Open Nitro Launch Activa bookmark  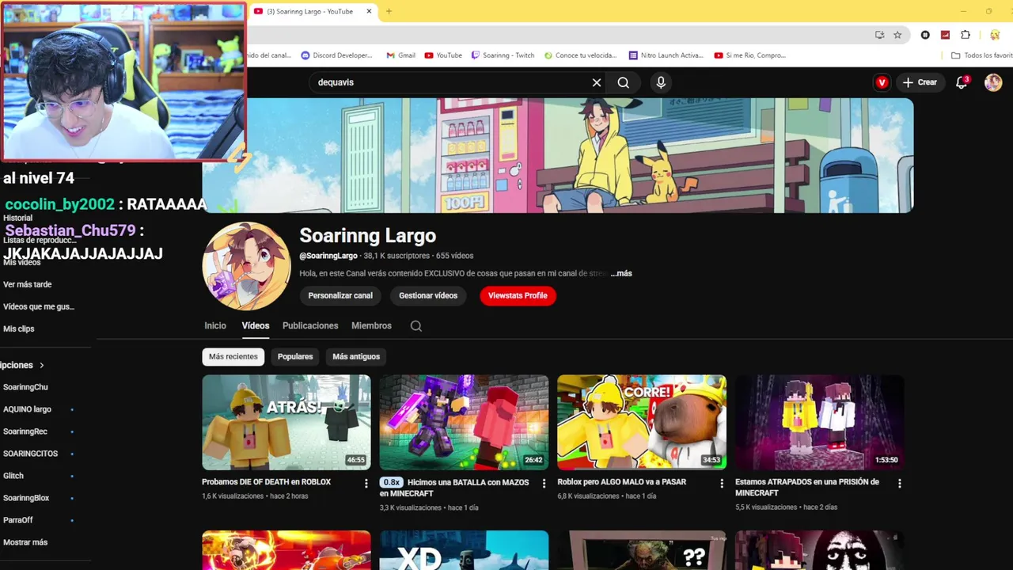(x=666, y=55)
